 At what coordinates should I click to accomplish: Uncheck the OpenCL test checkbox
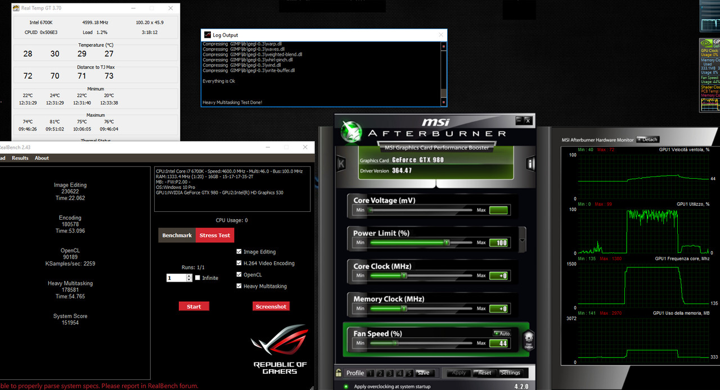(239, 275)
